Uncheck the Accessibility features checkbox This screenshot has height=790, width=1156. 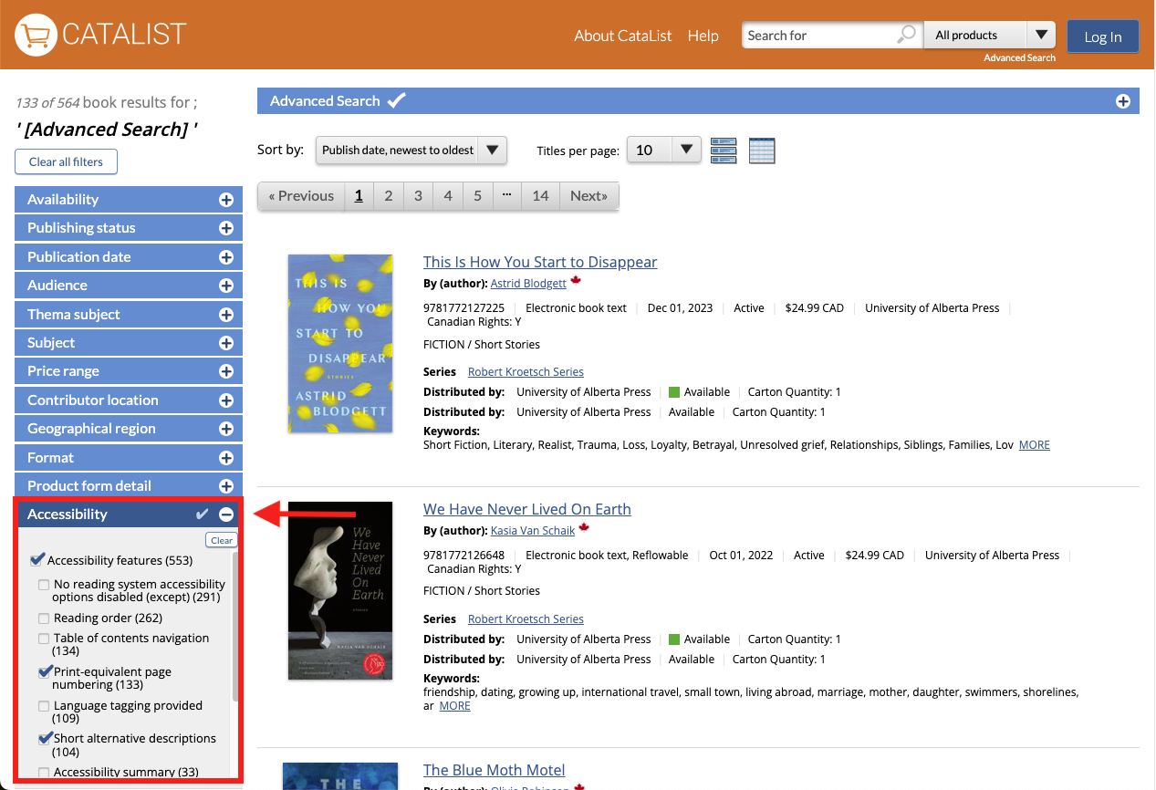[37, 560]
